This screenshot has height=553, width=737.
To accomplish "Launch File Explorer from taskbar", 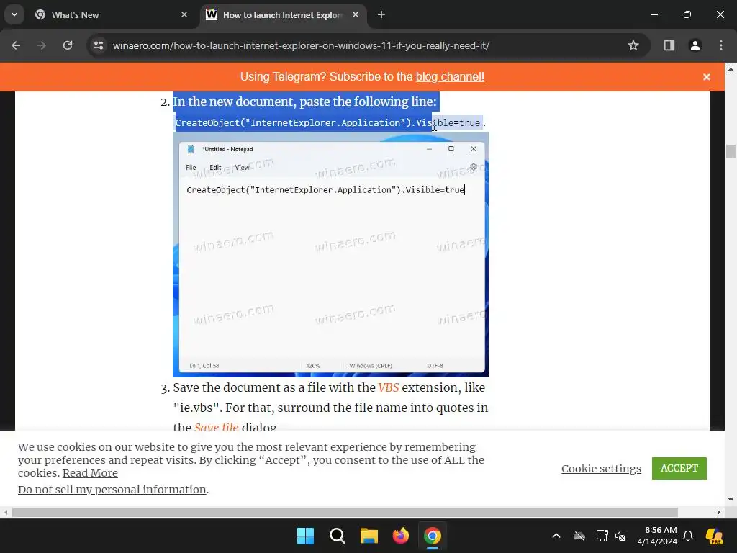I will click(x=369, y=536).
